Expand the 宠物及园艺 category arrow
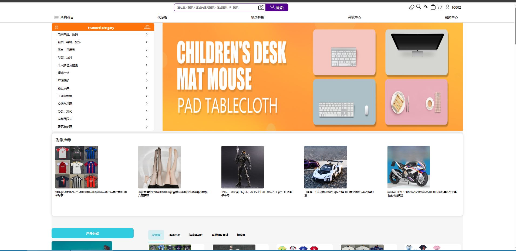The width and height of the screenshot is (516, 251). coord(147,119)
